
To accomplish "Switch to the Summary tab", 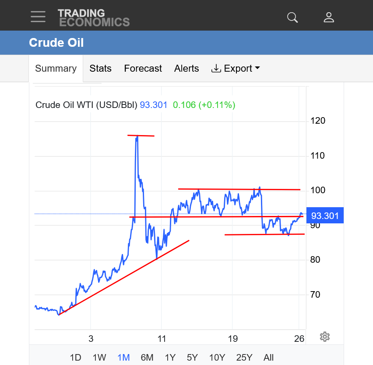I will click(x=56, y=69).
